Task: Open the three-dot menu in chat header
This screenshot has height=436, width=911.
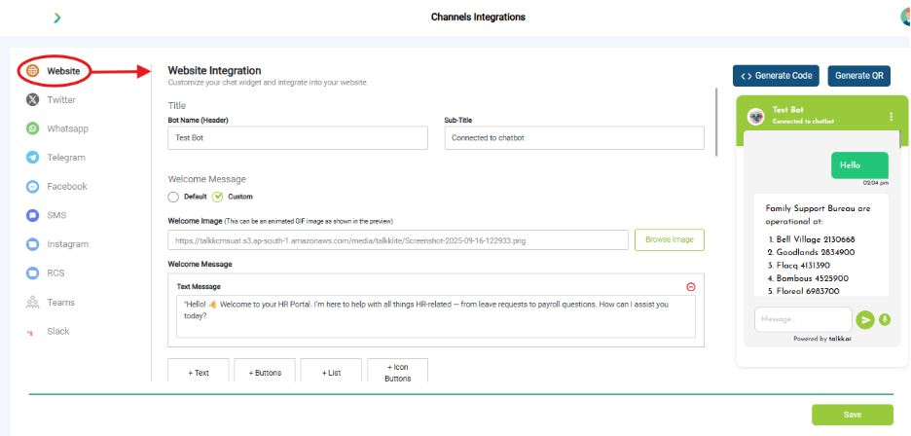Action: click(892, 117)
